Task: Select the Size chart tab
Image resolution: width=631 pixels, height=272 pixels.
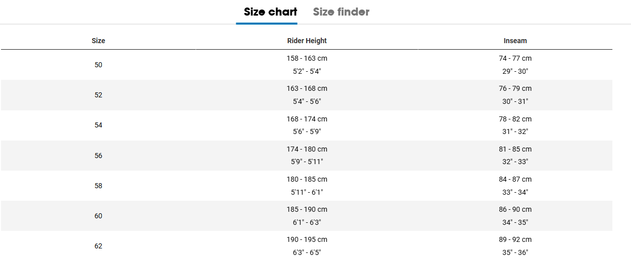Action: (x=271, y=12)
